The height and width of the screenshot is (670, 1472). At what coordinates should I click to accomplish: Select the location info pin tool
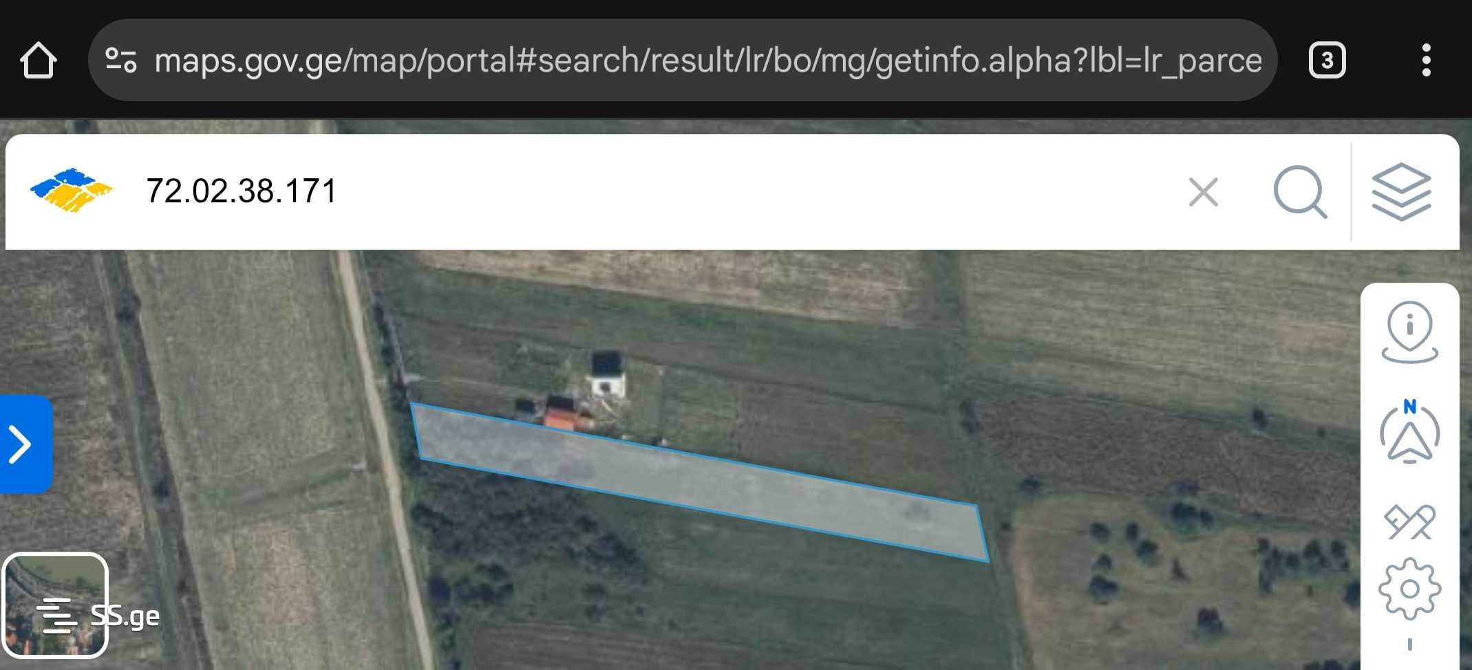1409,332
